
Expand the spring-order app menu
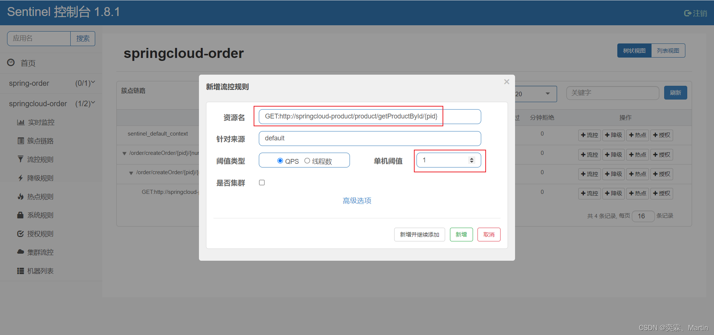(x=93, y=83)
